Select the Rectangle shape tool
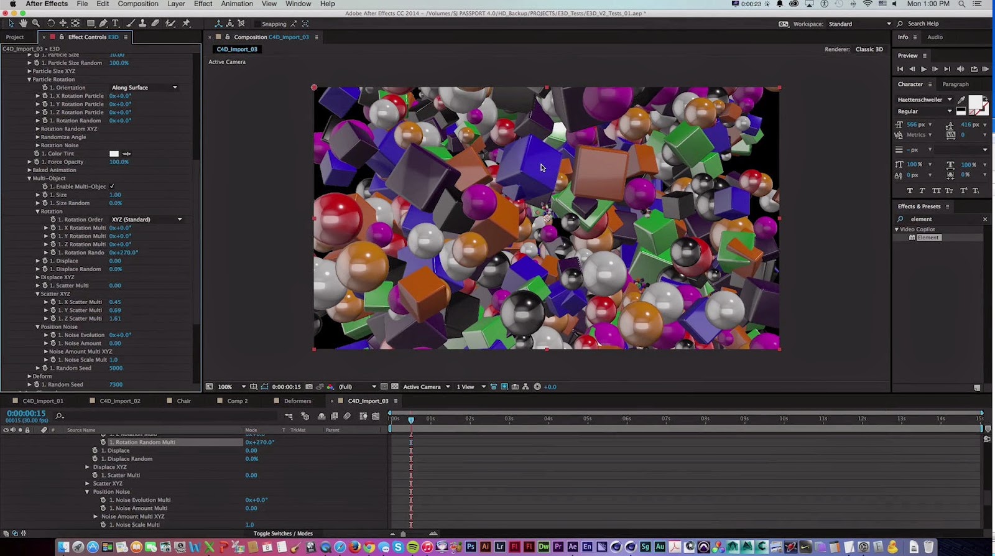The height and width of the screenshot is (556, 995). coord(91,24)
